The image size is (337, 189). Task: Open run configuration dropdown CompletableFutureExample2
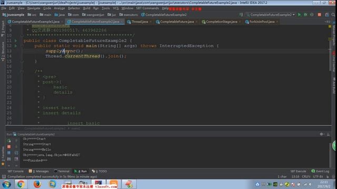[271, 15]
